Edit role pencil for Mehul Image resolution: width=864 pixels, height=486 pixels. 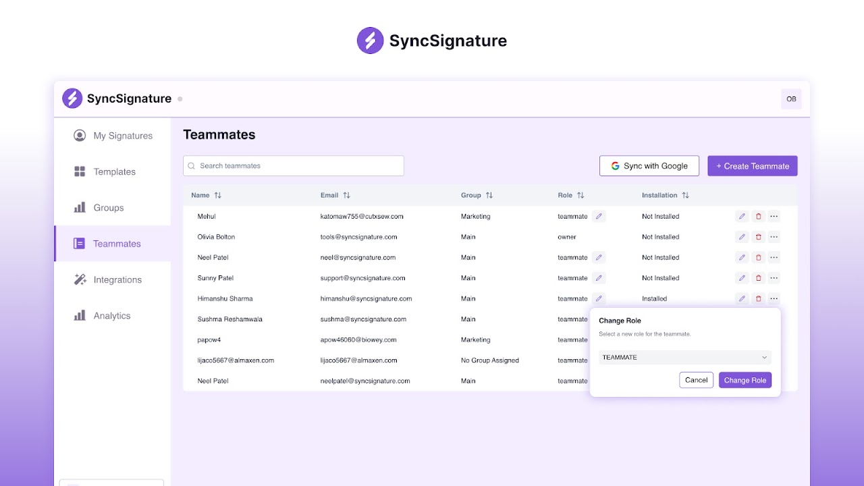tap(599, 217)
